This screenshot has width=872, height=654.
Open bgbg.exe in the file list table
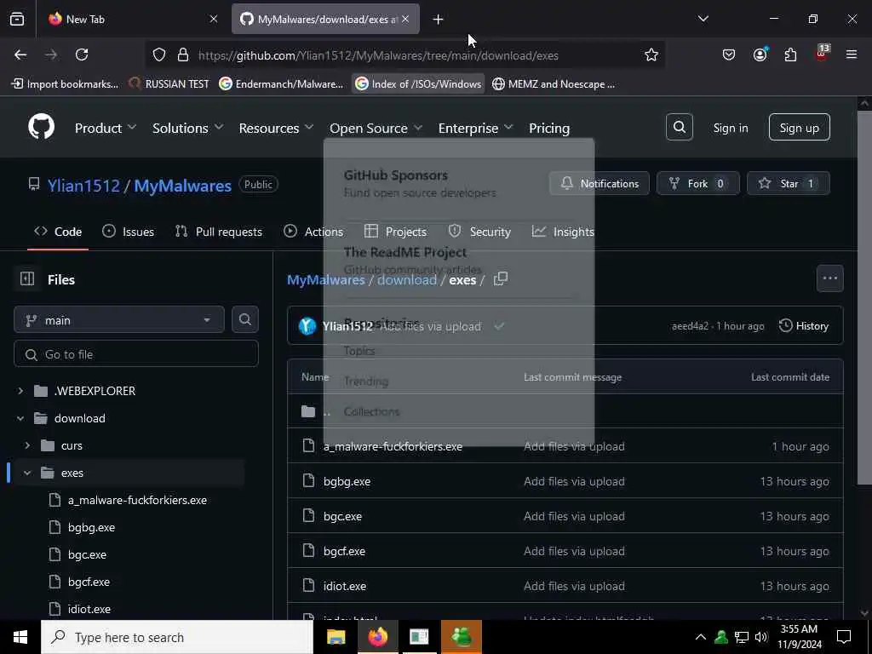pos(347,482)
